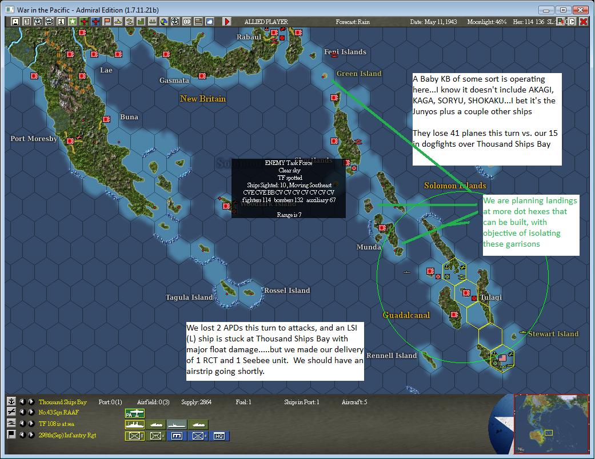Click the 'Moonlight: 46%' text

point(487,22)
